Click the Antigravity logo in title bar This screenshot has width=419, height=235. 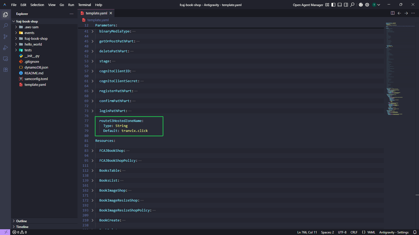coord(5,5)
